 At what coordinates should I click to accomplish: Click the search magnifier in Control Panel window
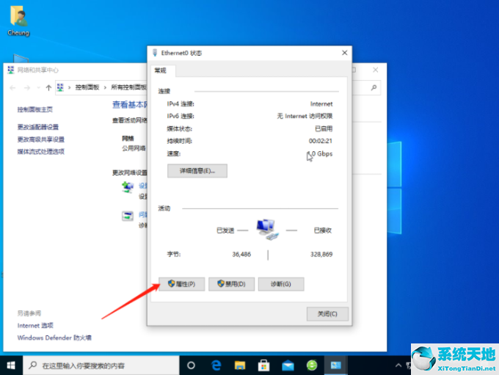click(374, 87)
